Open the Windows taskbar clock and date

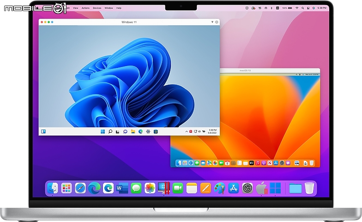(212, 131)
